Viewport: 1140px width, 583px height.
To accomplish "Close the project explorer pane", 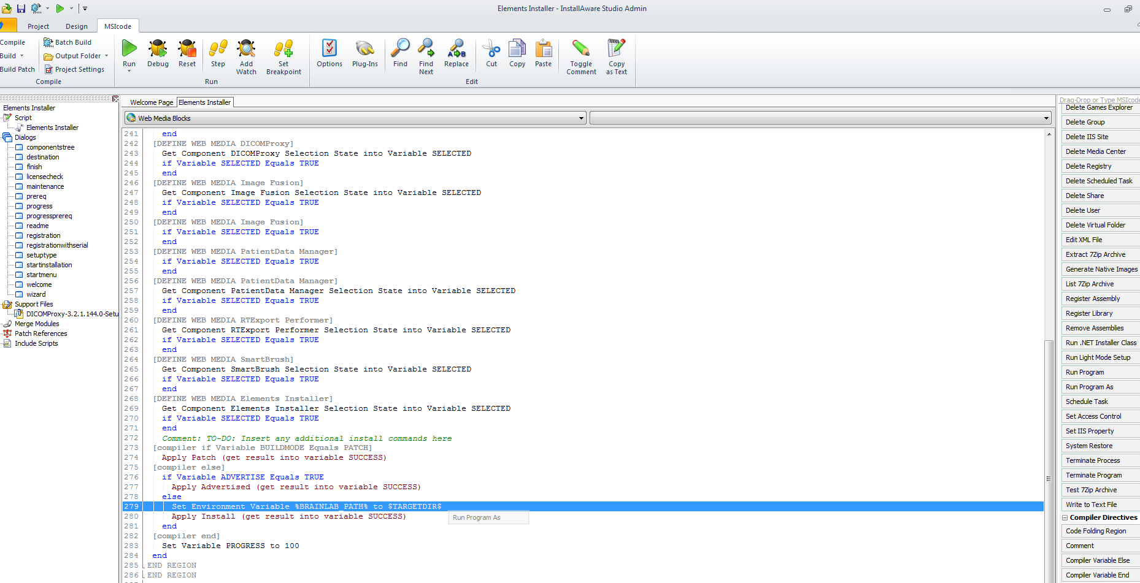I will 115,99.
